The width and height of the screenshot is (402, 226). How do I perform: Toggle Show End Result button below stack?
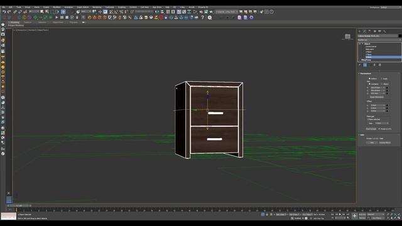[x=365, y=65]
